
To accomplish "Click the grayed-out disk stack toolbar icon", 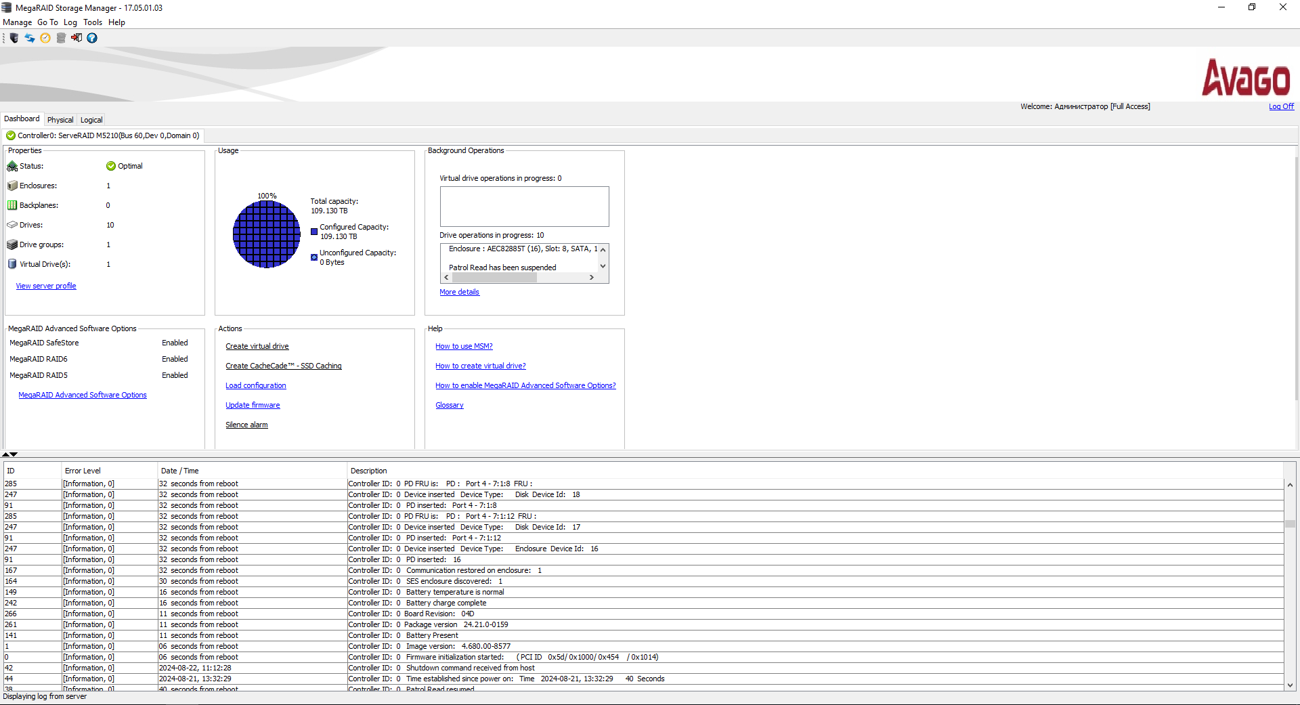I will pyautogui.click(x=61, y=38).
